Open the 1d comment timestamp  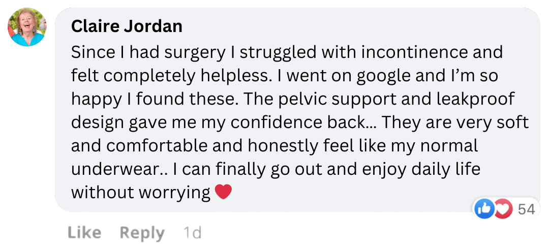point(192,233)
